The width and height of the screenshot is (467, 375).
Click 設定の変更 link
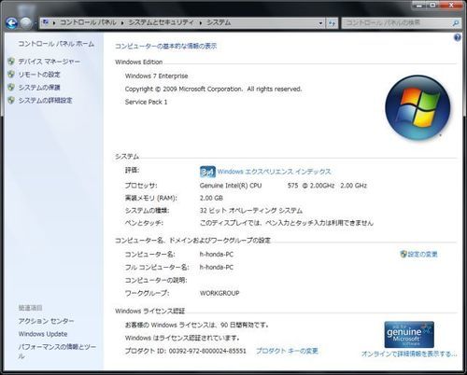point(422,255)
